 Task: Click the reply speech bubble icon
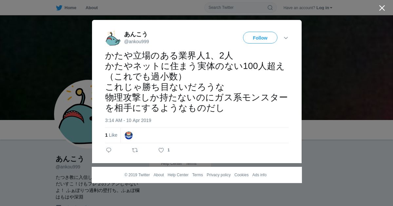click(109, 150)
